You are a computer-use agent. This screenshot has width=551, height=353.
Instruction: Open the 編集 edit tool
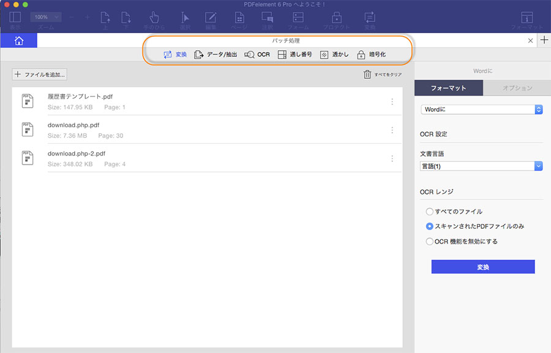(211, 17)
